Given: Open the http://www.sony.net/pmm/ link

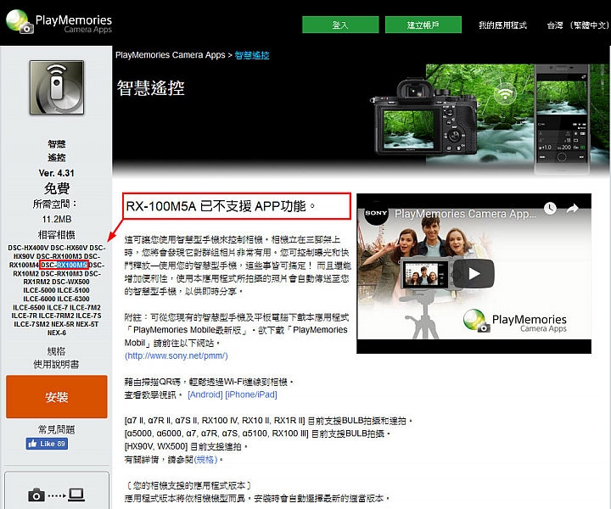Looking at the screenshot, I should click(x=177, y=355).
